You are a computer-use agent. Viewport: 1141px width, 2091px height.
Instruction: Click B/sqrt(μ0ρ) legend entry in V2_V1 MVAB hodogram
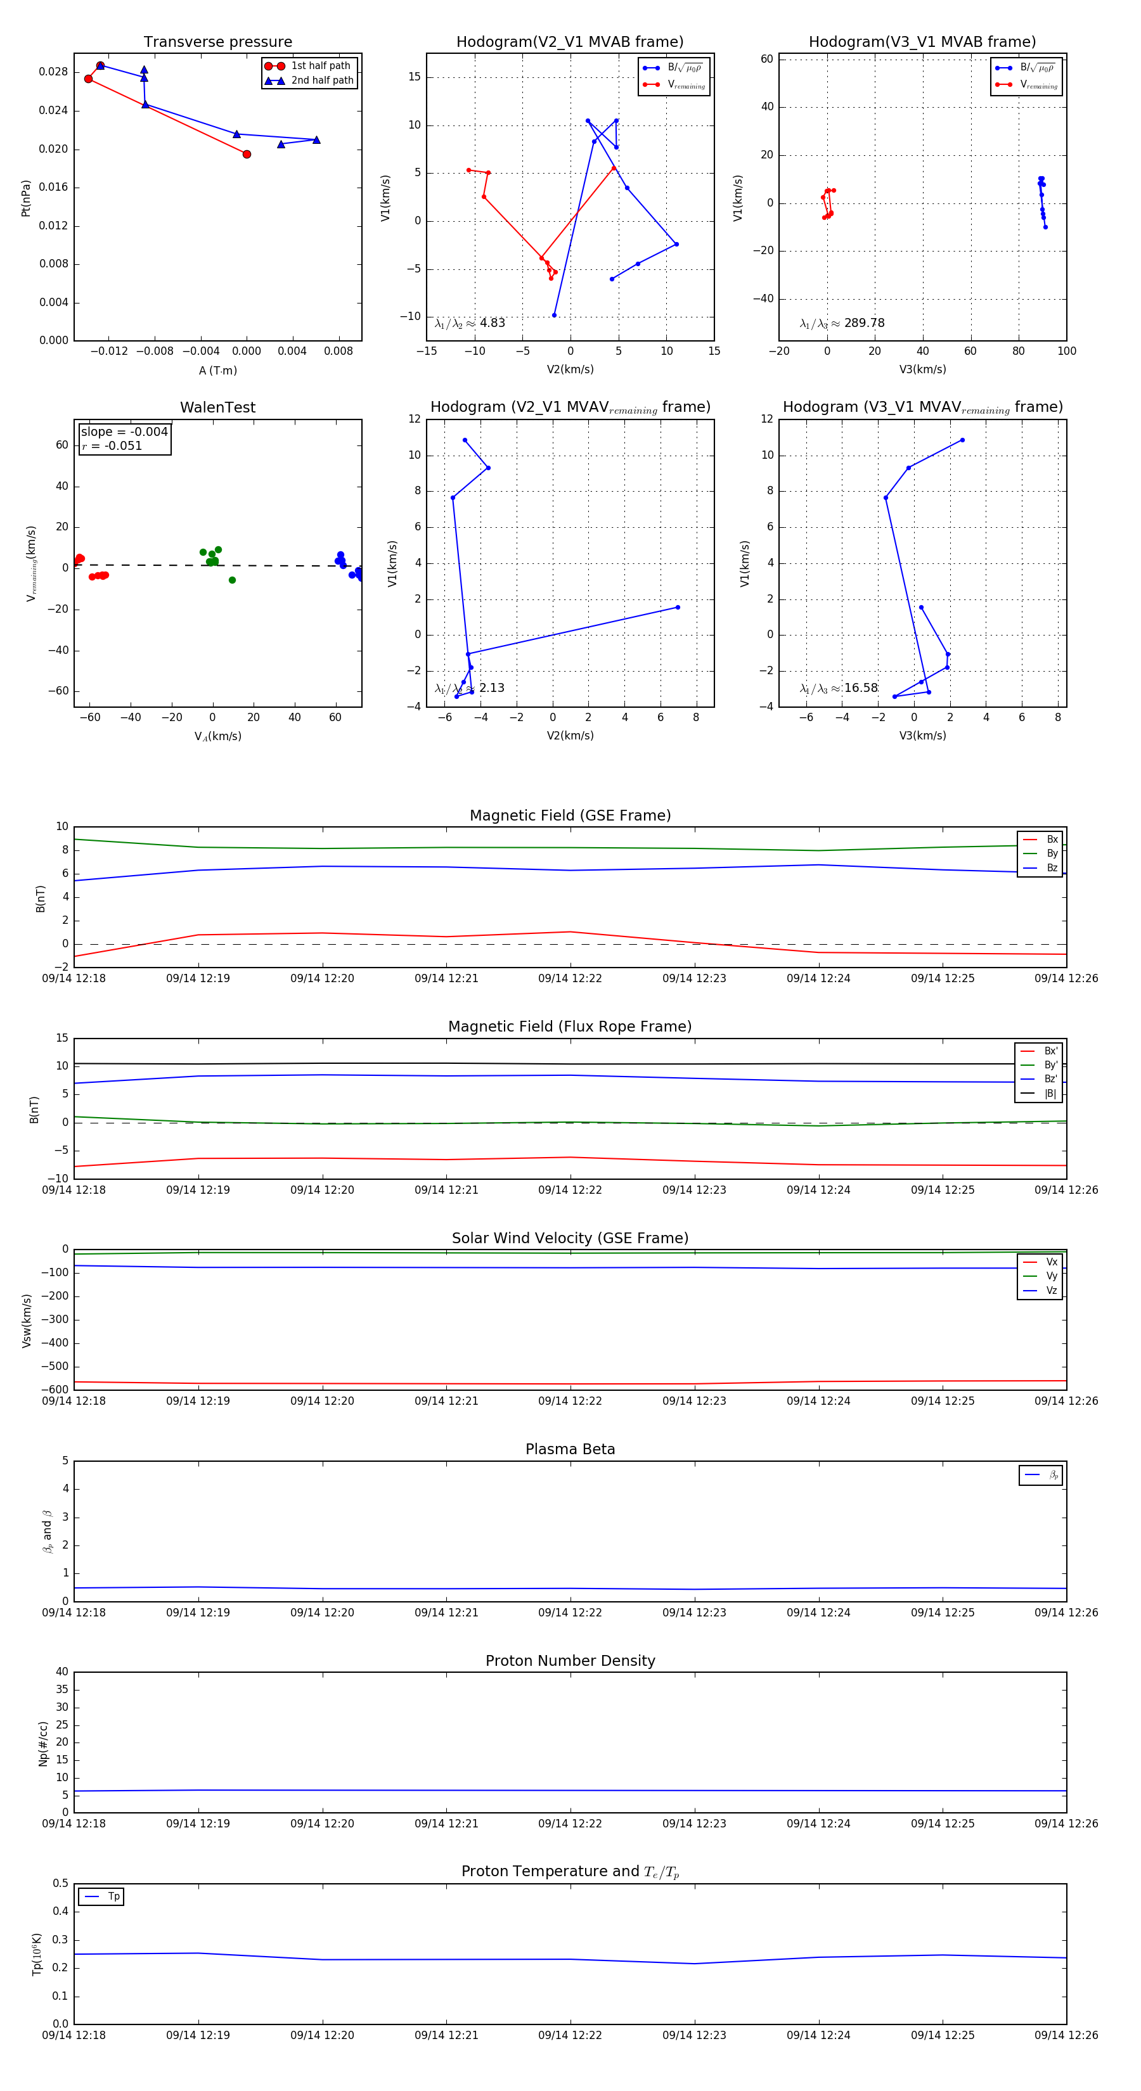[673, 67]
